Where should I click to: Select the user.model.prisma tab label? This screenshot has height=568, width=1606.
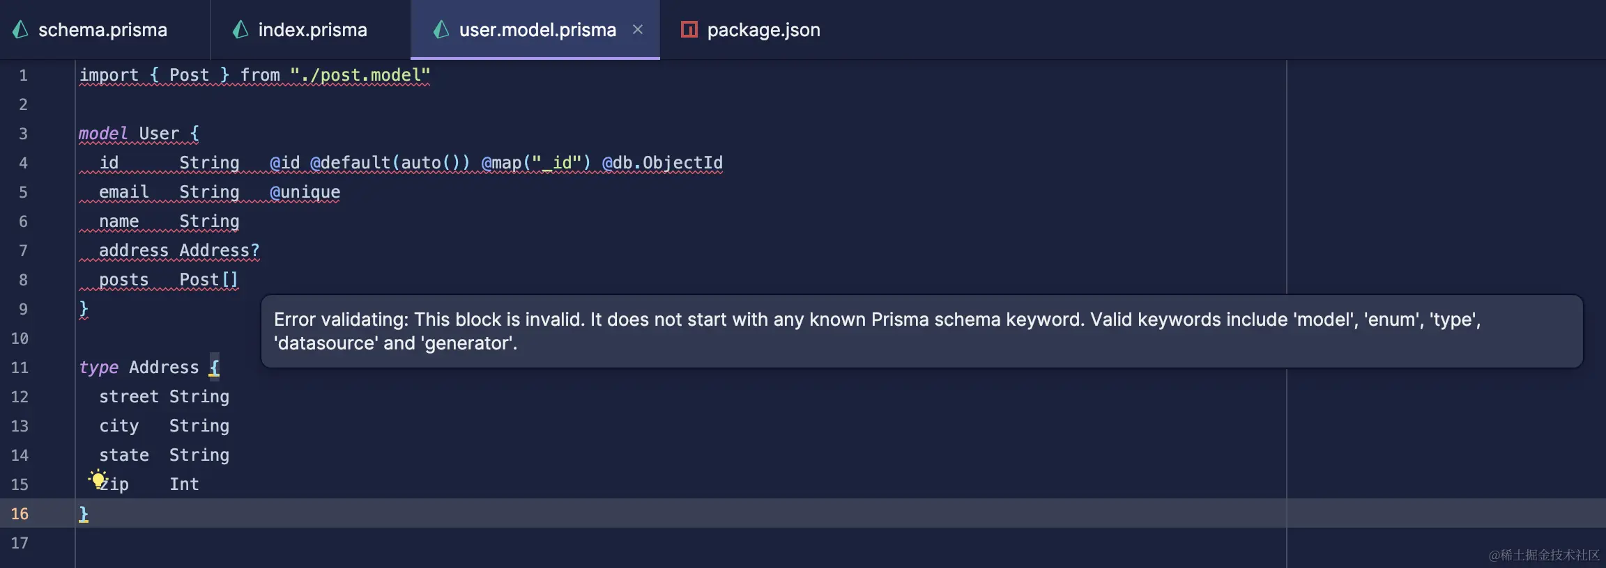(x=537, y=30)
